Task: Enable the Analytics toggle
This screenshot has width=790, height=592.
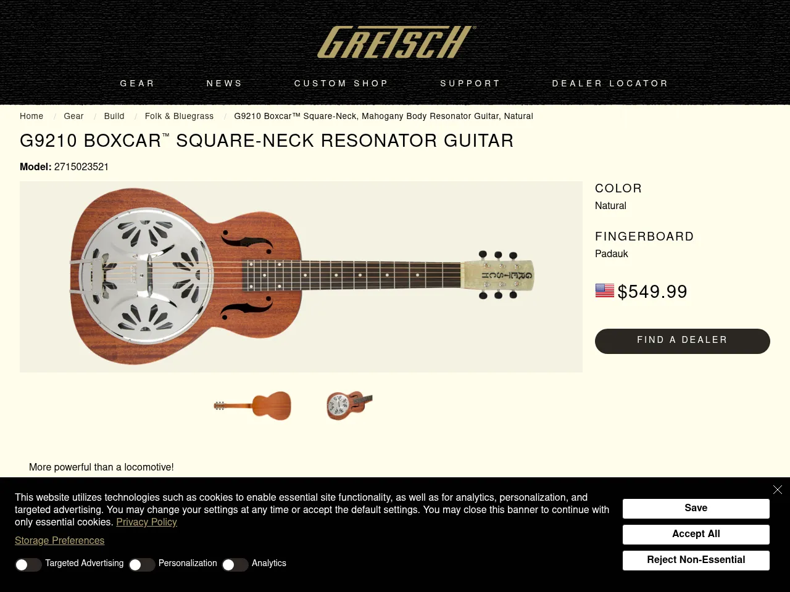Action: coord(235,564)
